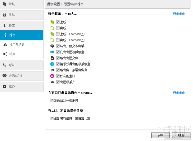Click the 取消 button
Viewport: 193px width, 141px height.
(x=181, y=135)
